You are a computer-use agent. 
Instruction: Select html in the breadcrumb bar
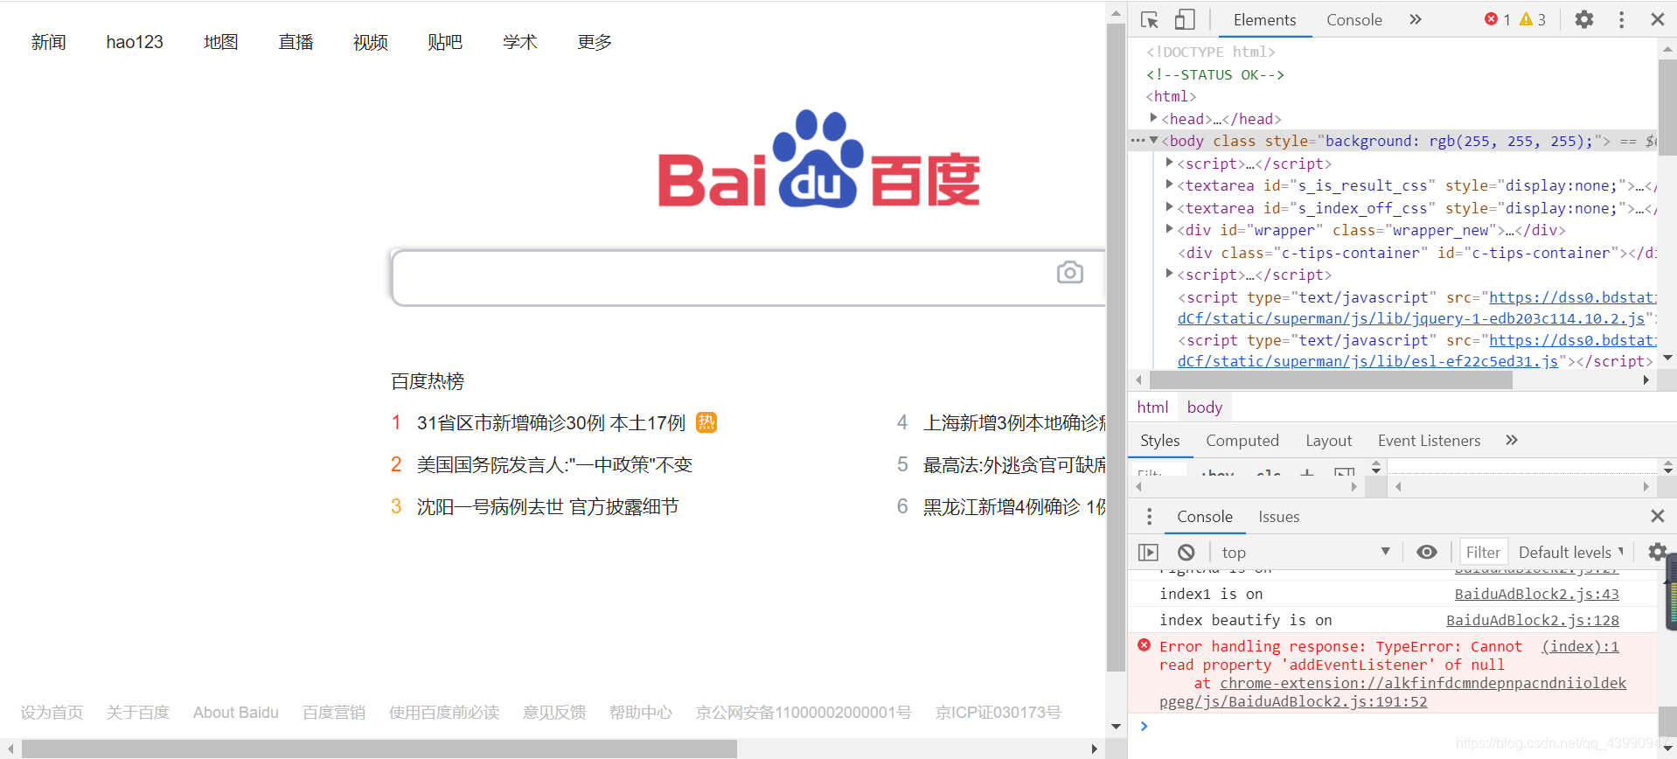point(1152,407)
